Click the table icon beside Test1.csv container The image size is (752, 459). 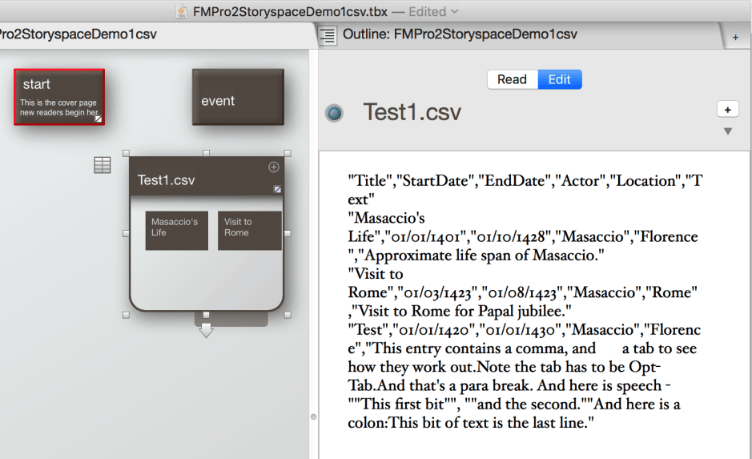[103, 165]
